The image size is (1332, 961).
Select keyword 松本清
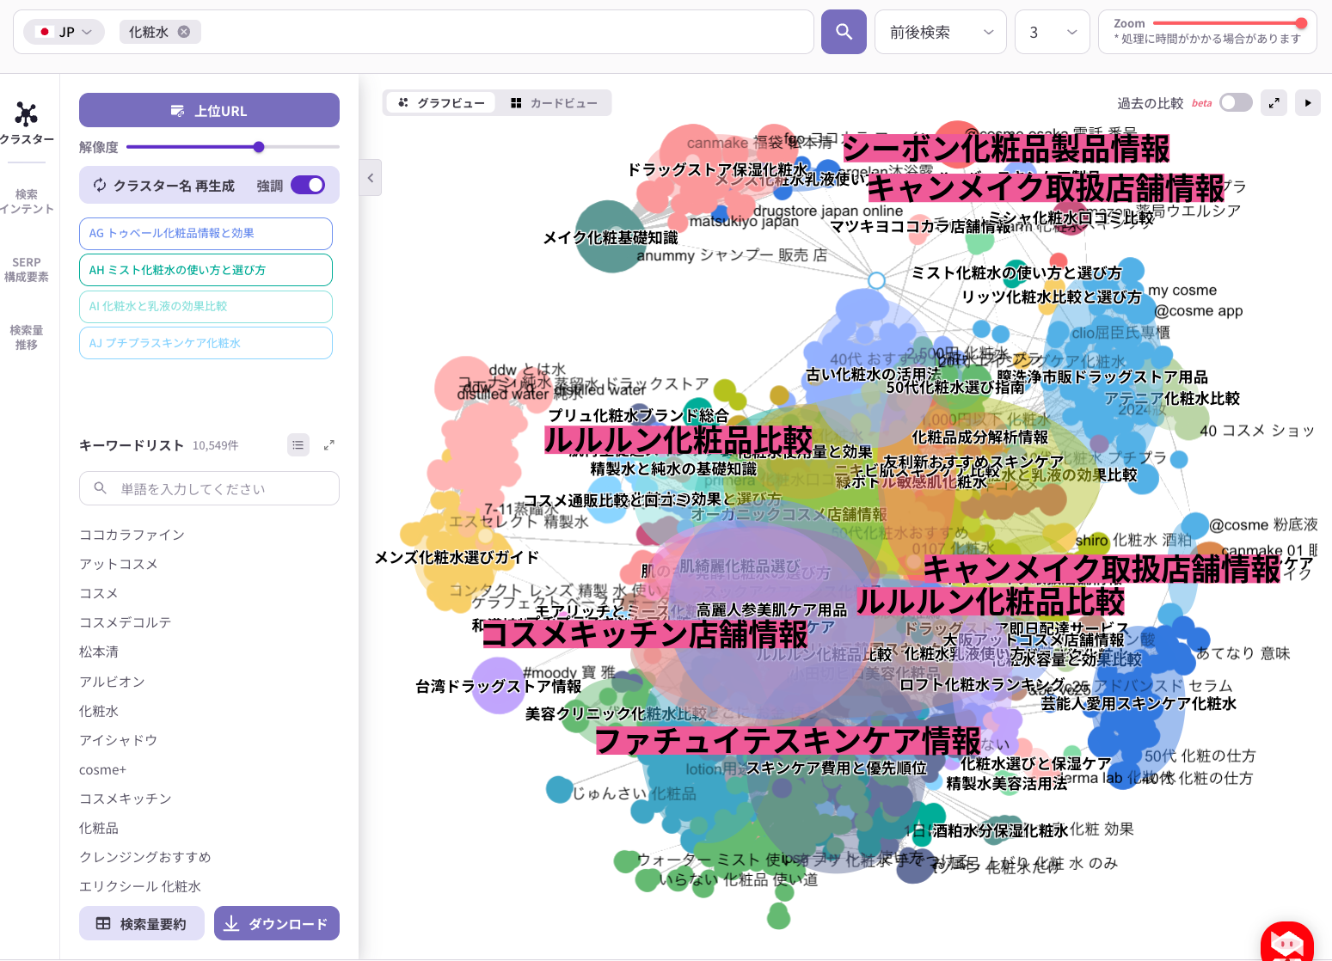pyautogui.click(x=99, y=652)
